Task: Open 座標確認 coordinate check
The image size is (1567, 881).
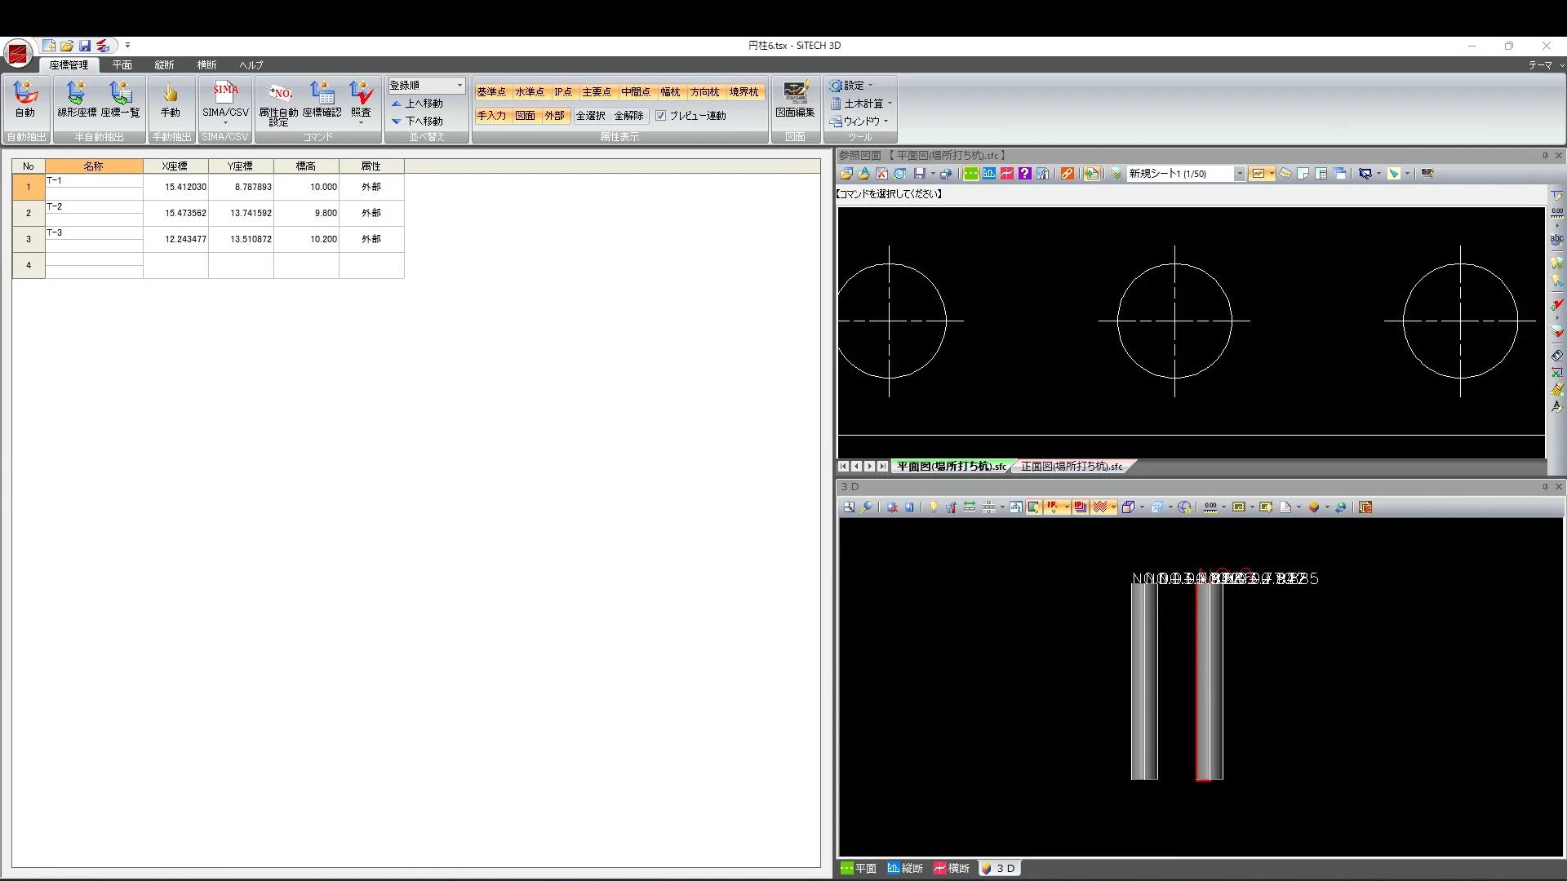Action: coord(322,100)
